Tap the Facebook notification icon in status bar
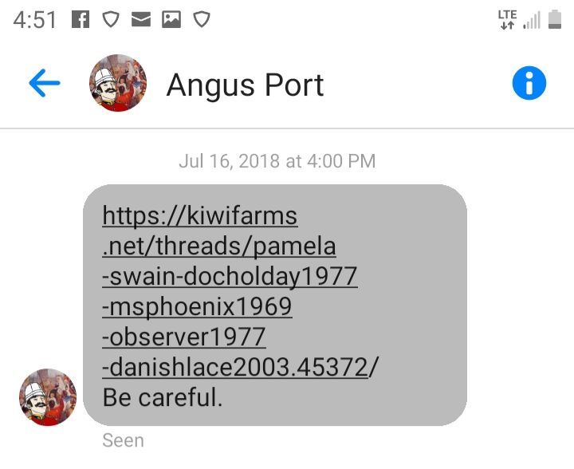 pyautogui.click(x=81, y=19)
